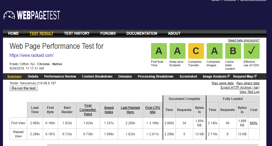
Task: Click the Keep-alive Enabled grade A
Action: [177, 51]
